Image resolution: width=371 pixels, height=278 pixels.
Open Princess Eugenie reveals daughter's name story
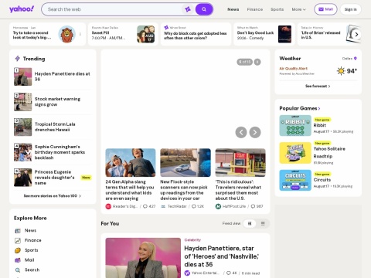click(54, 178)
